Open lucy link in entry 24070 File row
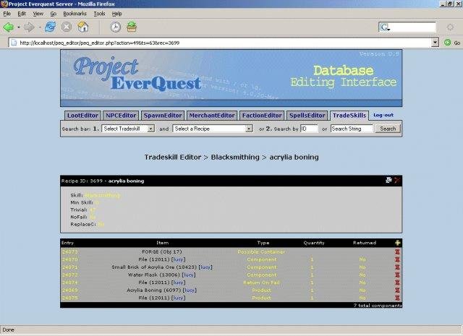 click(179, 259)
